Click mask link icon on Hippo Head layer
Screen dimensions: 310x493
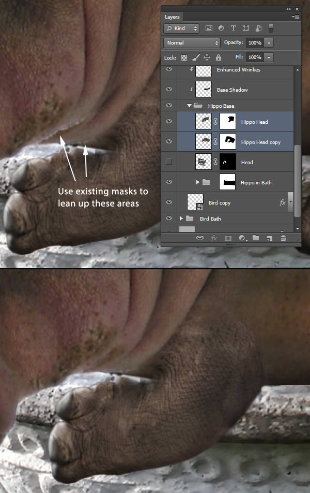[215, 121]
